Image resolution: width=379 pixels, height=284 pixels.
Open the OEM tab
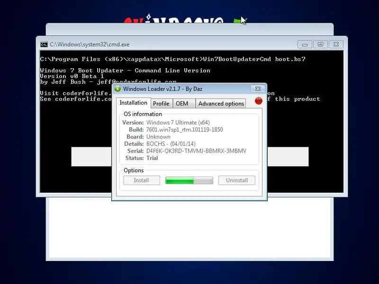(184, 104)
